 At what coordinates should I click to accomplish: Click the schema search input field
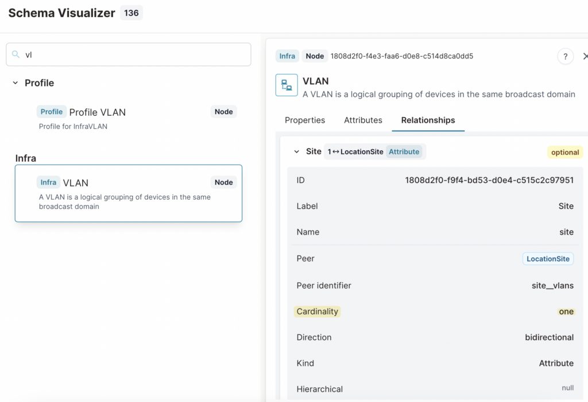coord(128,54)
